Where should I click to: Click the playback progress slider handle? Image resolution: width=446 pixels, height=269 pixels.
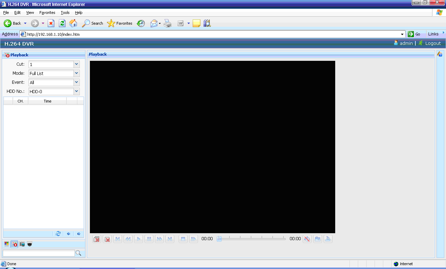[x=220, y=239]
